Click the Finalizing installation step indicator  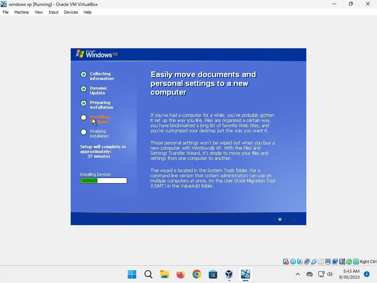[84, 132]
